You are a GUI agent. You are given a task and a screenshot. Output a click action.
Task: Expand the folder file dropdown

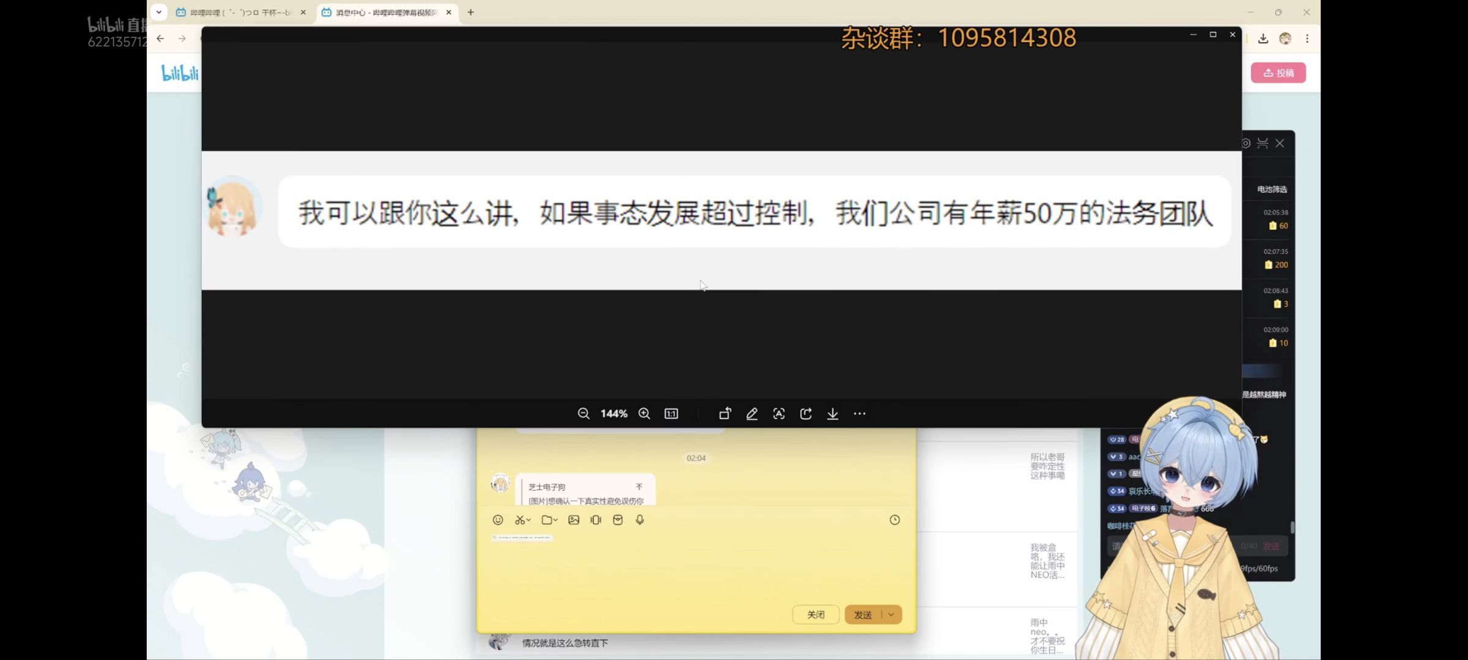555,520
